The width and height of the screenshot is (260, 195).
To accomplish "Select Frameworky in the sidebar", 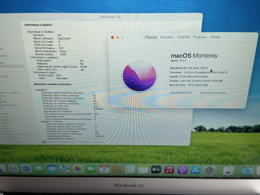I will (11, 137).
